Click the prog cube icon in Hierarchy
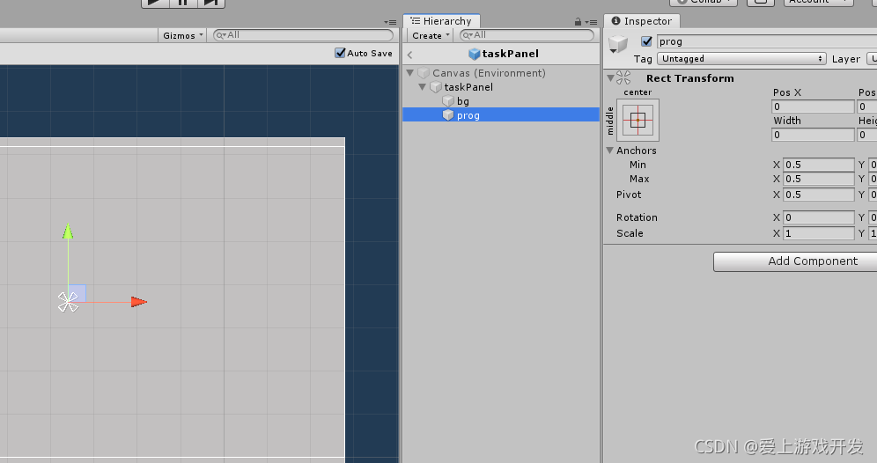This screenshot has height=463, width=877. (448, 114)
